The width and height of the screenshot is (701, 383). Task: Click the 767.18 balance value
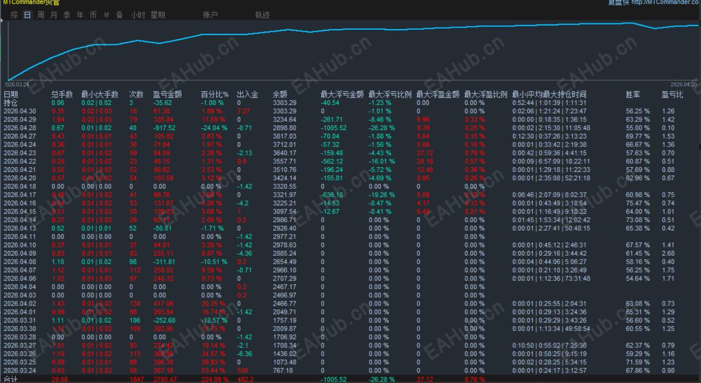click(x=283, y=370)
